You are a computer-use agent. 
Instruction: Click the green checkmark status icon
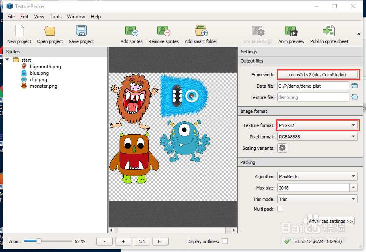(288, 241)
